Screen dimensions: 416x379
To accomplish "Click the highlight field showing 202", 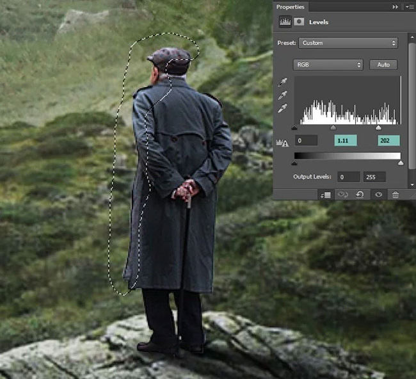I will (388, 140).
